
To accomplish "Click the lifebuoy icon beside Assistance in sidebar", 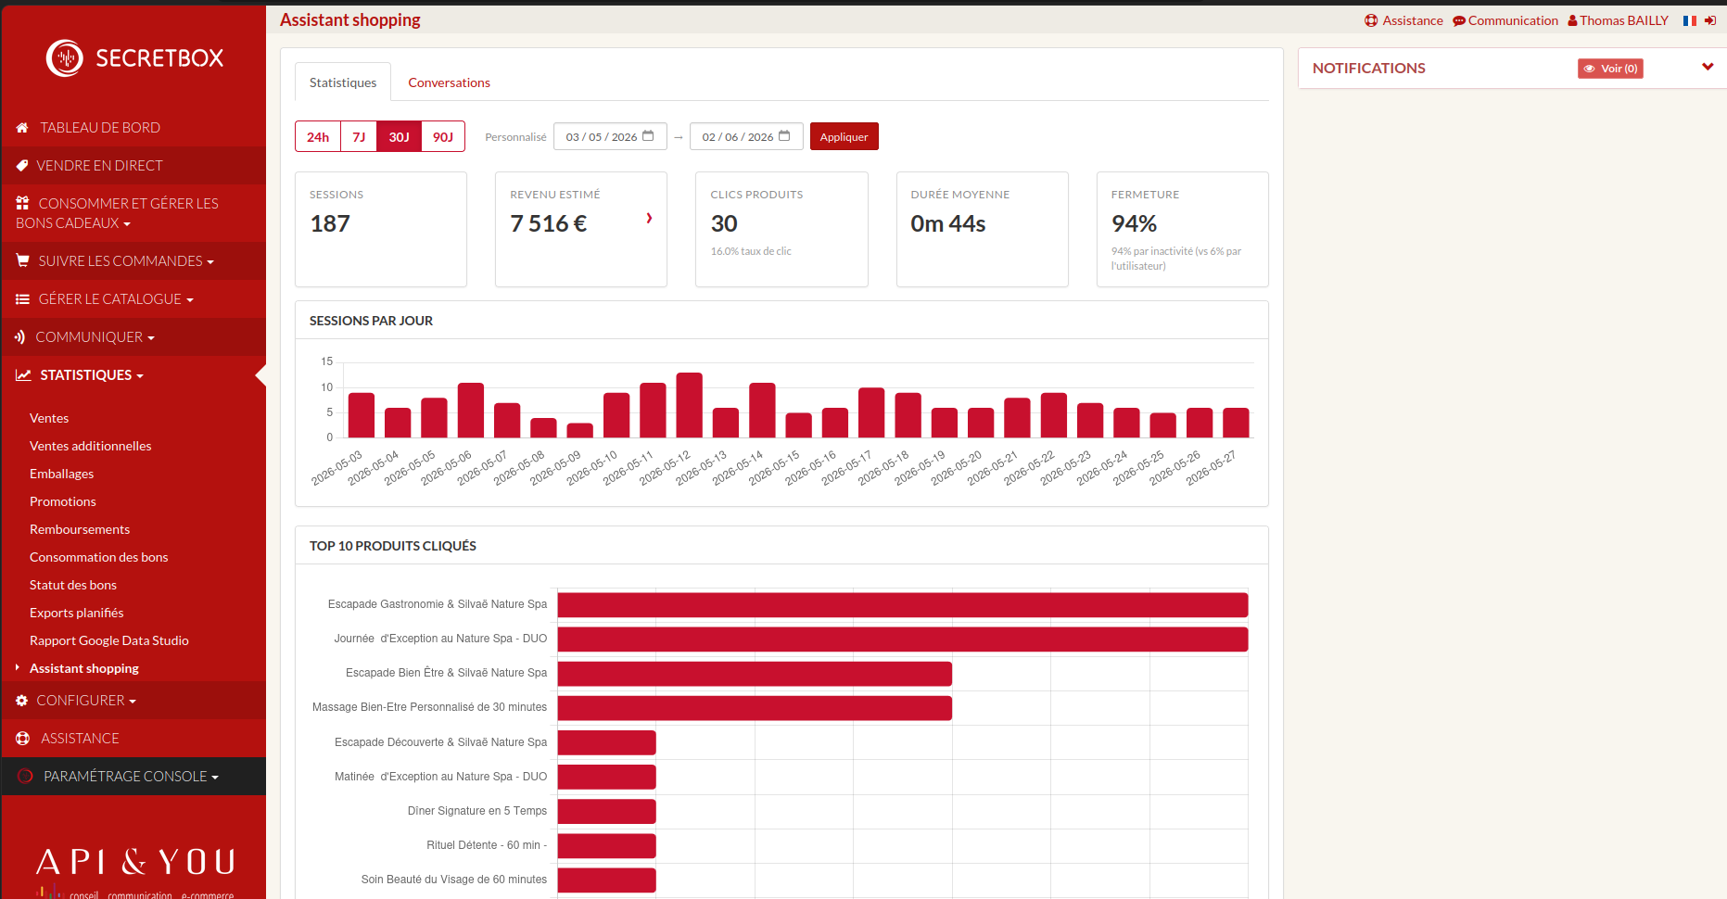I will 23,739.
